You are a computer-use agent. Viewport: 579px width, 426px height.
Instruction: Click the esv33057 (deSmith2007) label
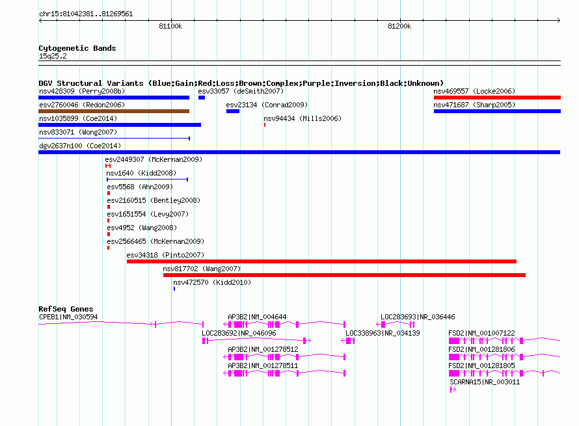point(241,91)
